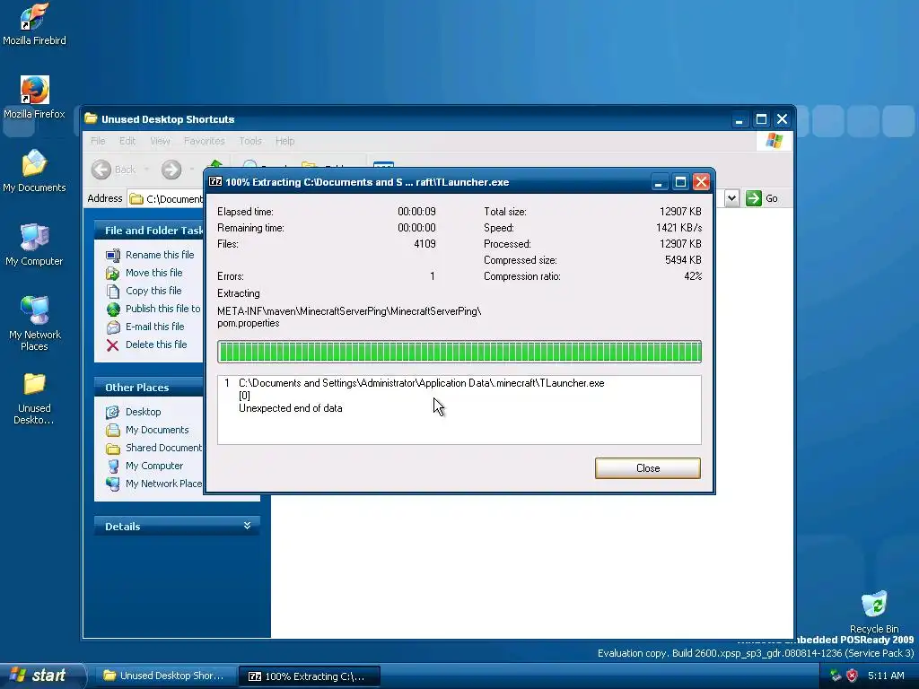Click the Back button in Explorer toolbar
Viewport: 919px width, 689px height.
pos(114,170)
